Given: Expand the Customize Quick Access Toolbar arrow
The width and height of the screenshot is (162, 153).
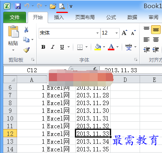Looking at the screenshot, I should pos(71,6).
